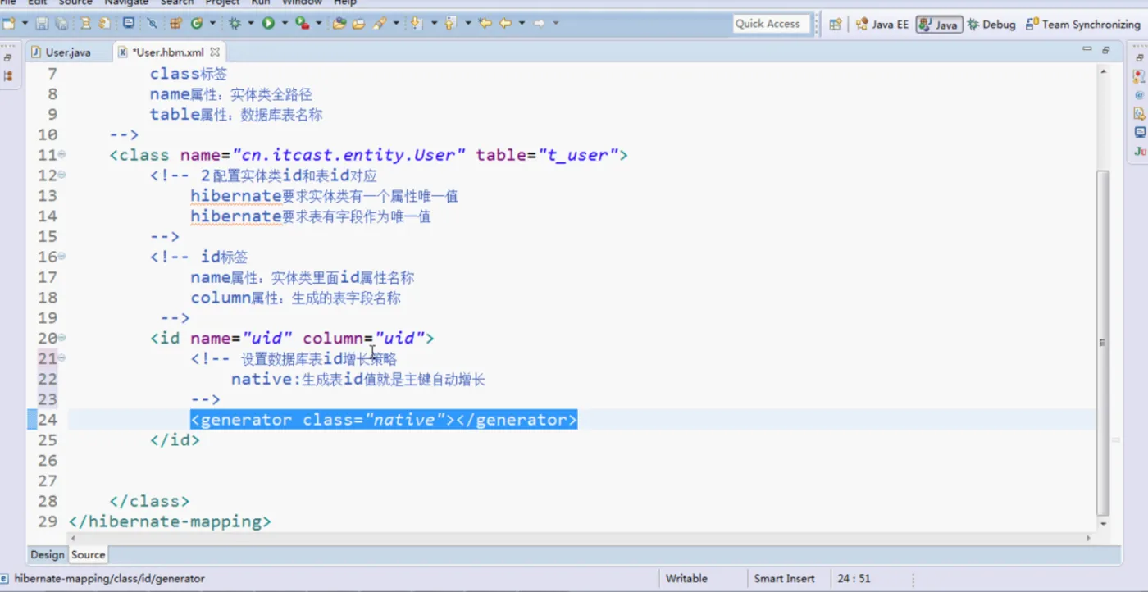Click the Search flashlight icon
The height and width of the screenshot is (592, 1148).
pyautogui.click(x=380, y=24)
